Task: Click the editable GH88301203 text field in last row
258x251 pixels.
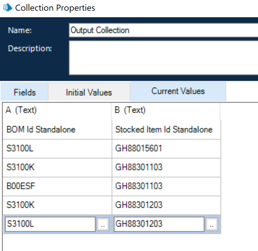Action: point(159,224)
